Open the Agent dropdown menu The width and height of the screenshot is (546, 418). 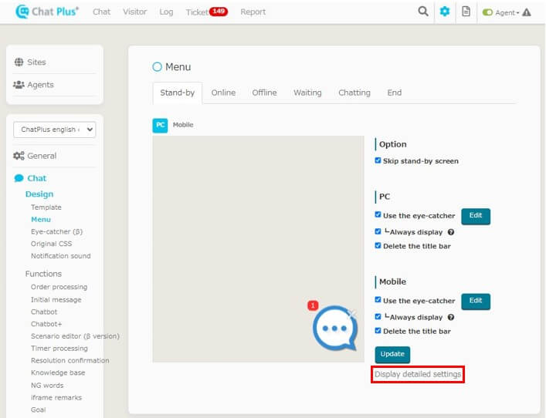(x=507, y=13)
